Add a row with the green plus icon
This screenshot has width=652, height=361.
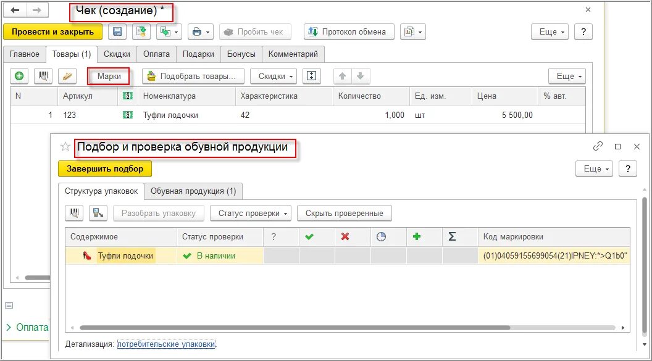pos(19,76)
